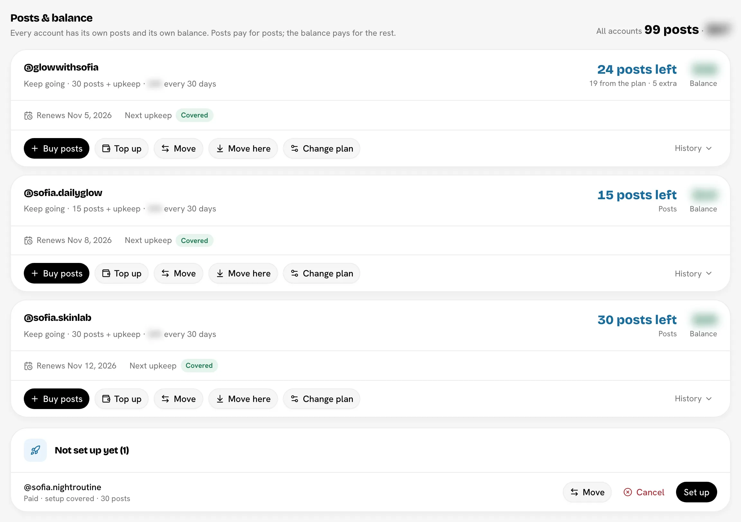Click Move on the @sofia.skinlab card
The image size is (741, 522).
(x=178, y=399)
